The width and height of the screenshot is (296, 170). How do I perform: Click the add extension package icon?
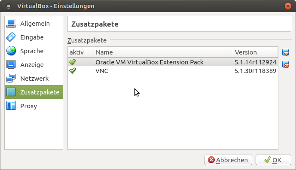[x=286, y=52]
